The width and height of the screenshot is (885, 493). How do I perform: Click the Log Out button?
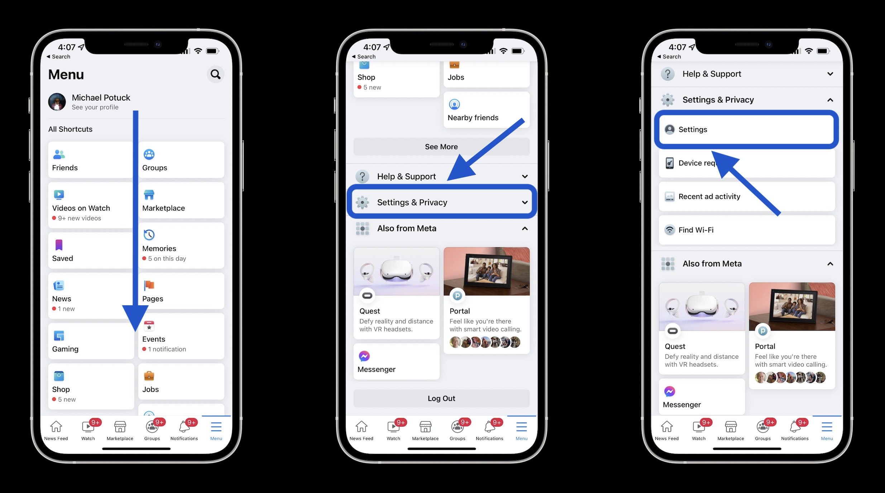[441, 398]
